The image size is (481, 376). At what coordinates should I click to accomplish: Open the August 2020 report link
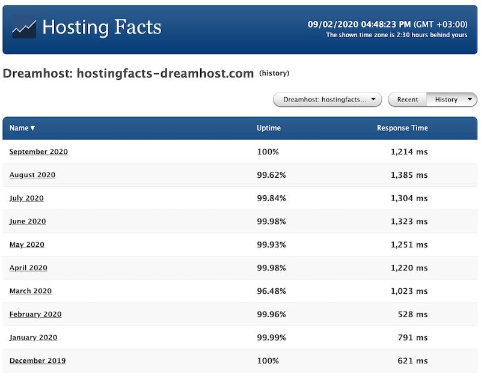click(x=32, y=175)
